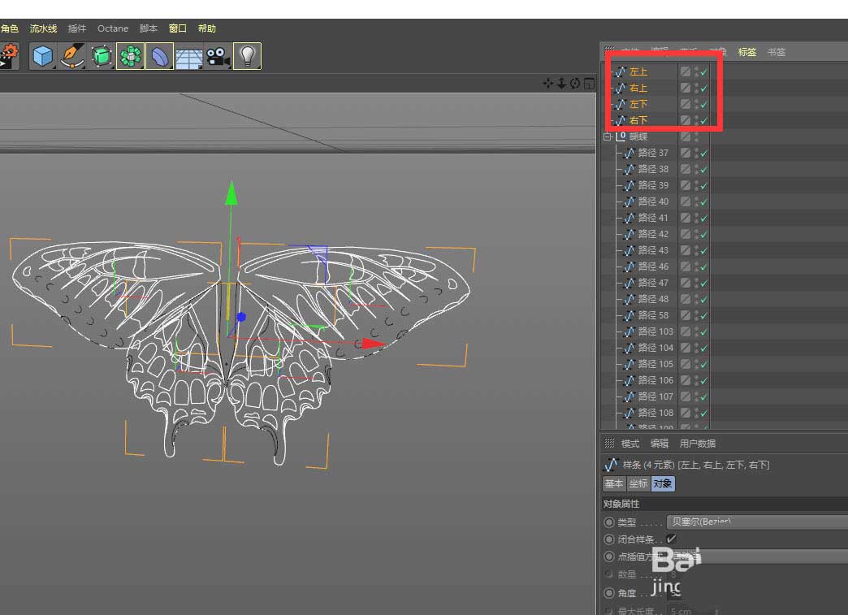848x615 pixels.
Task: Select the 路径 105 spline object
Action: [x=655, y=364]
